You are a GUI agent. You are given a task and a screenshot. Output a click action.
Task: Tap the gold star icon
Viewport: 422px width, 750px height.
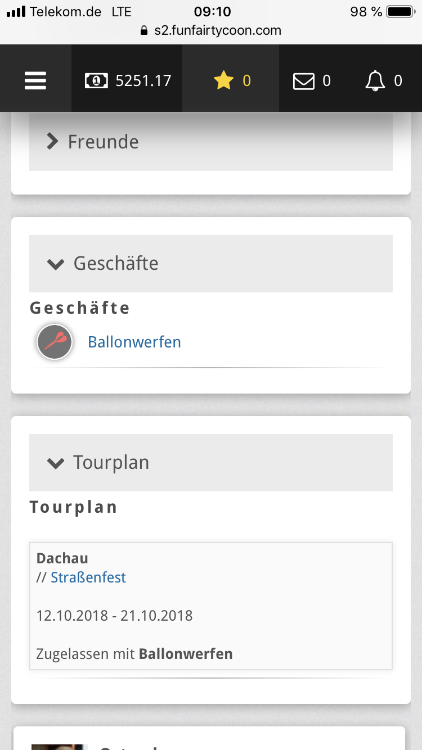point(223,81)
